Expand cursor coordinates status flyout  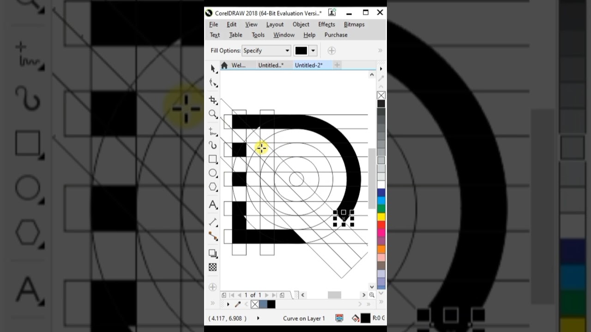(x=258, y=318)
